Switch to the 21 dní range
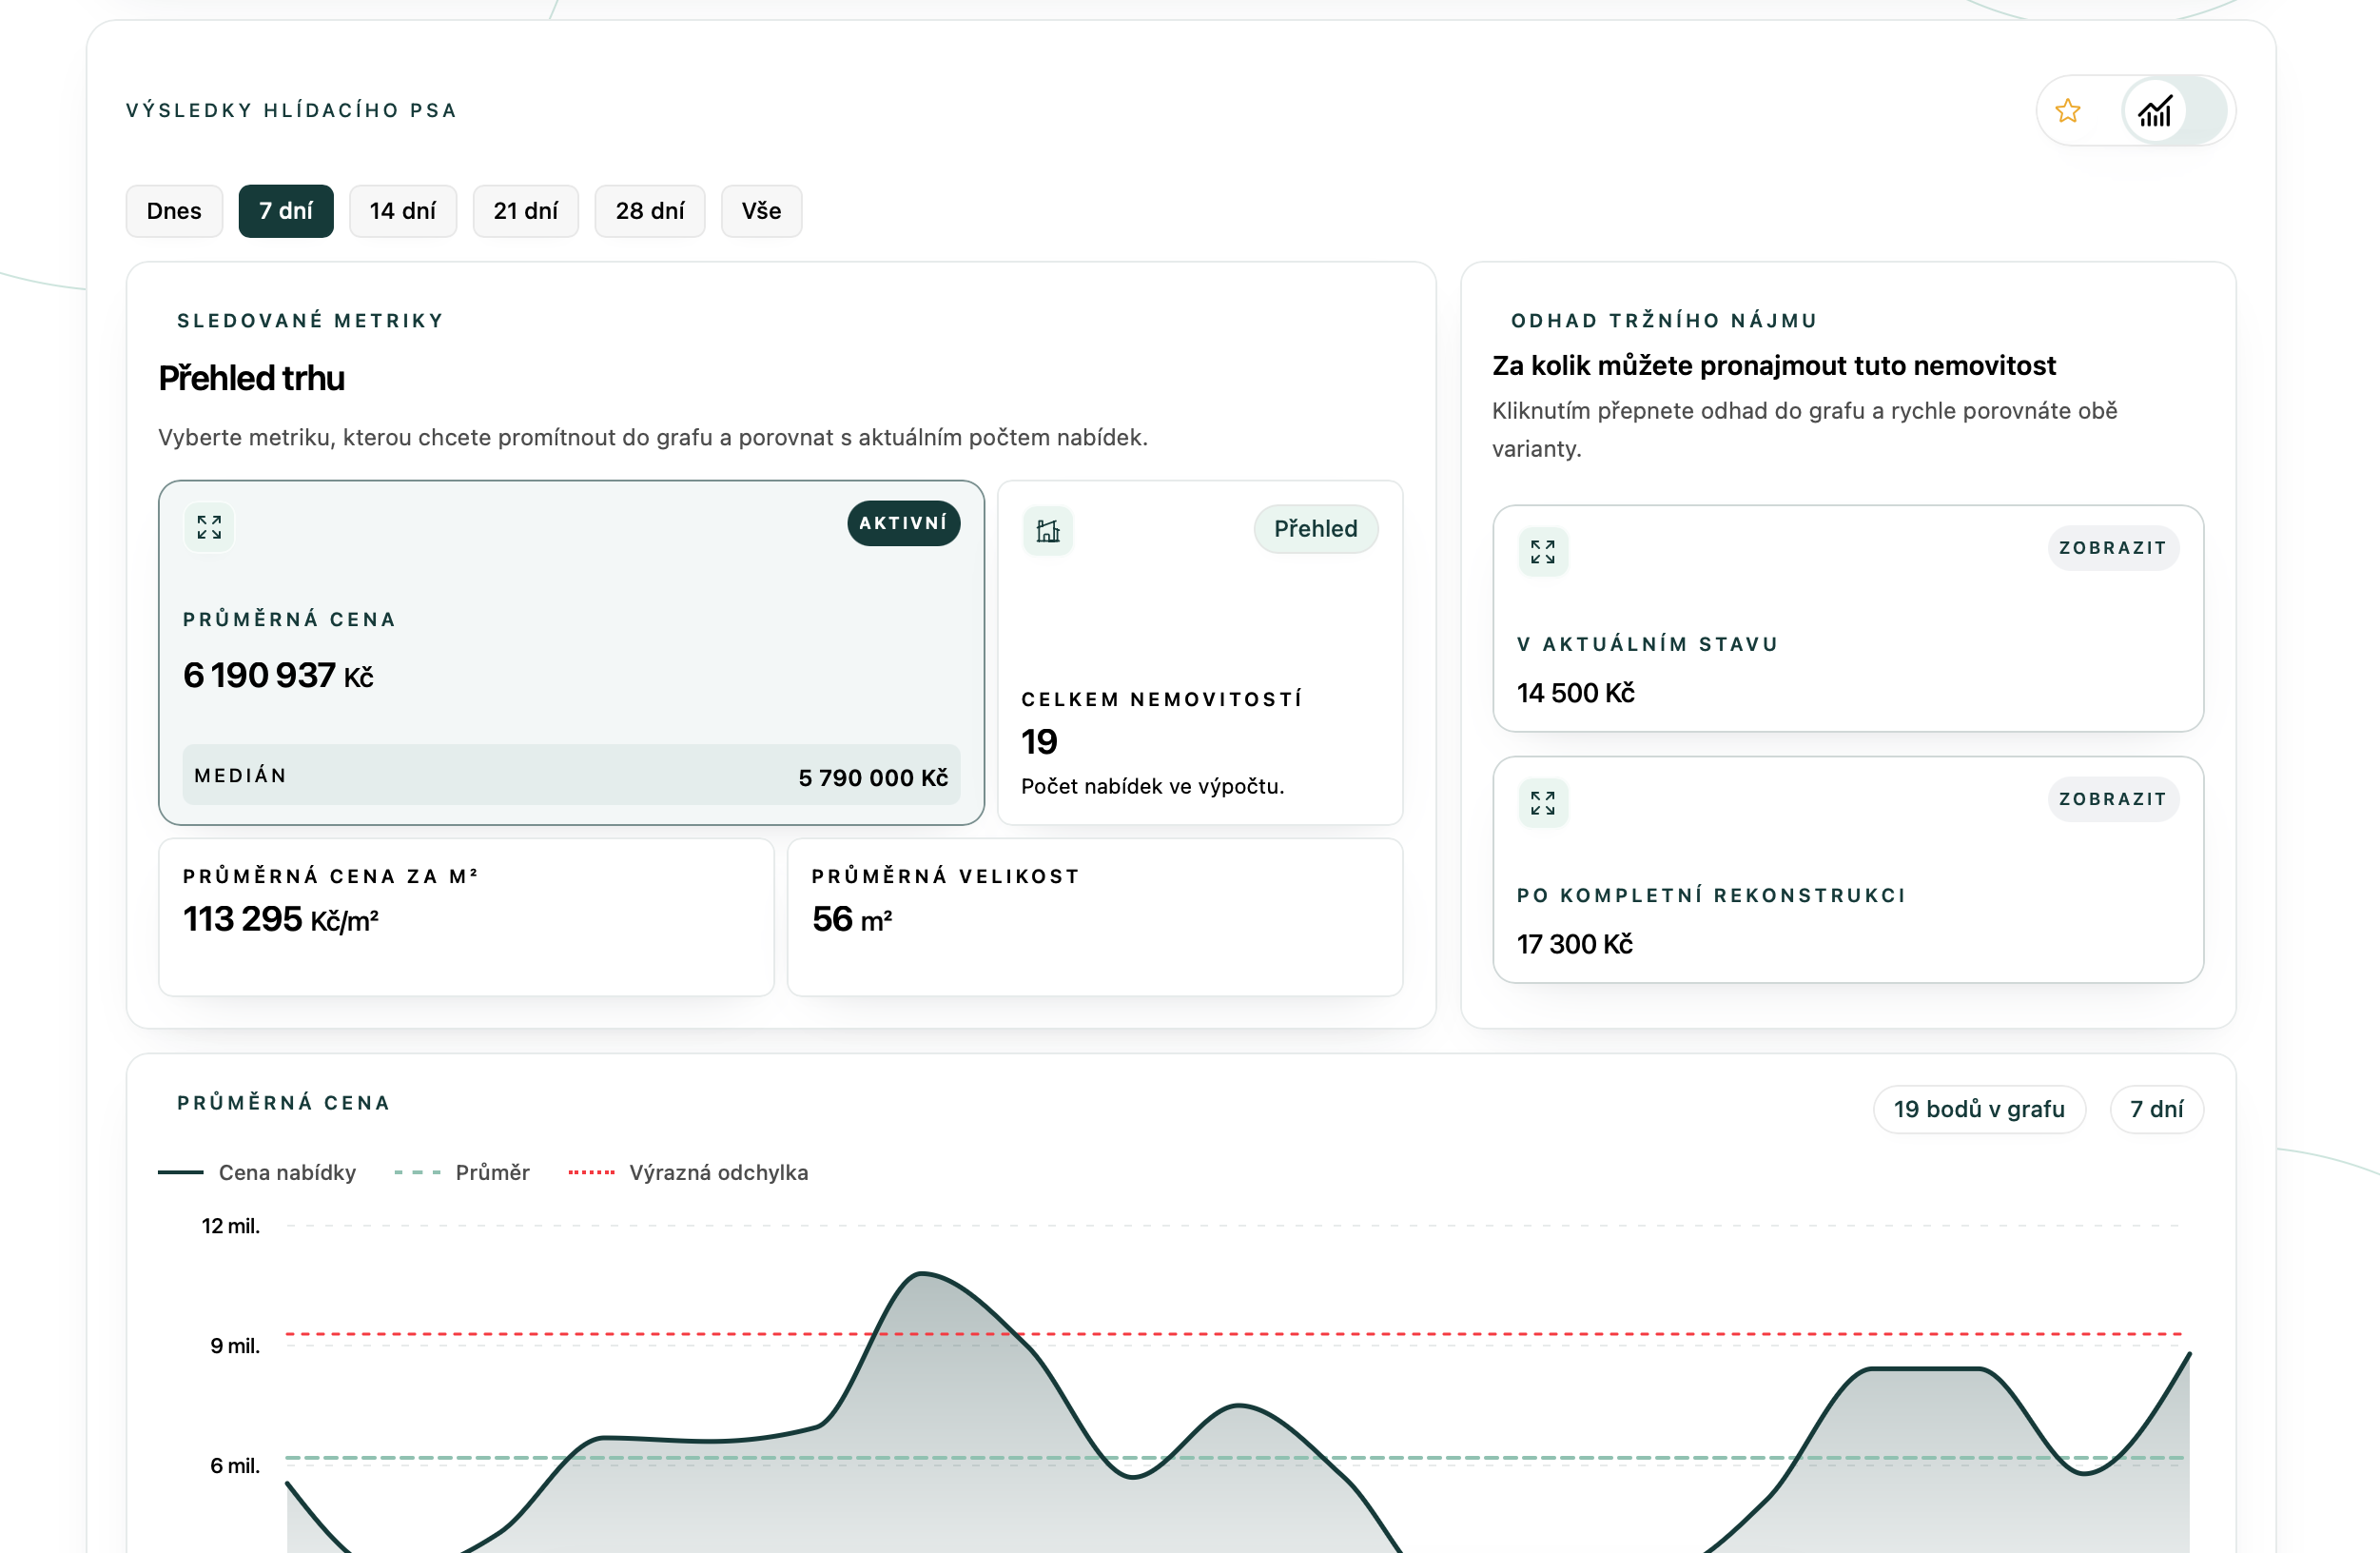This screenshot has width=2380, height=1553. [526, 211]
